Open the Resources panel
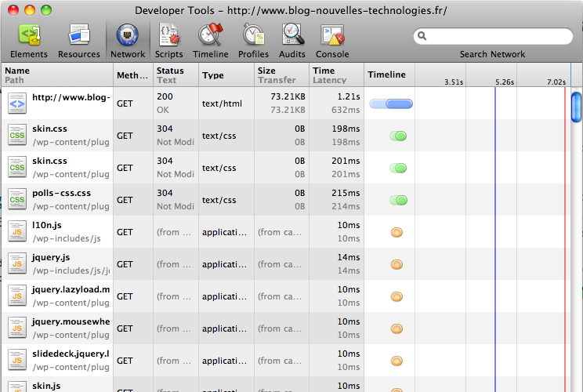This screenshot has width=583, height=392. pos(79,41)
